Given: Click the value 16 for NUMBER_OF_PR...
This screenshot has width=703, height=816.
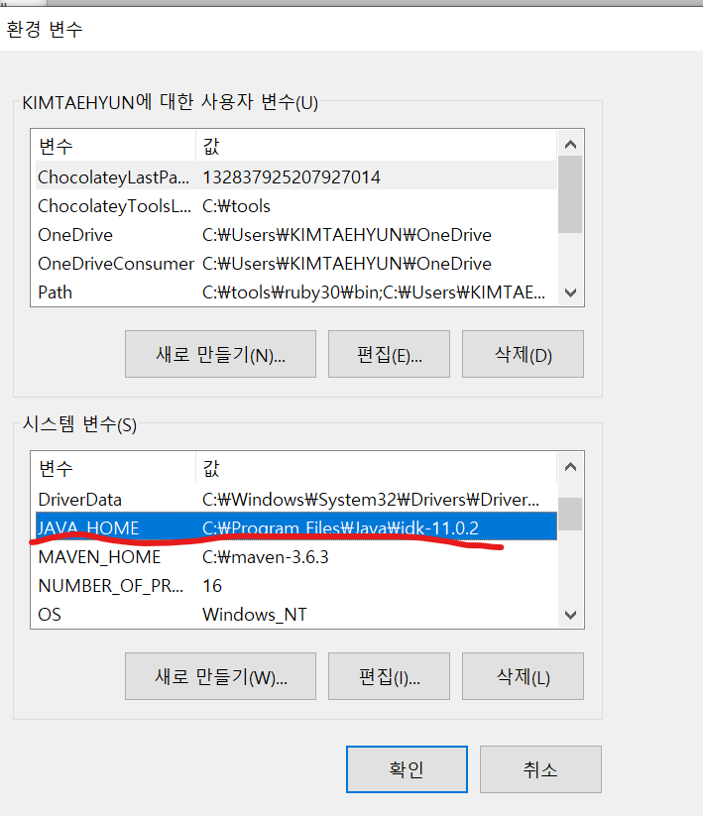Looking at the screenshot, I should tap(212, 585).
